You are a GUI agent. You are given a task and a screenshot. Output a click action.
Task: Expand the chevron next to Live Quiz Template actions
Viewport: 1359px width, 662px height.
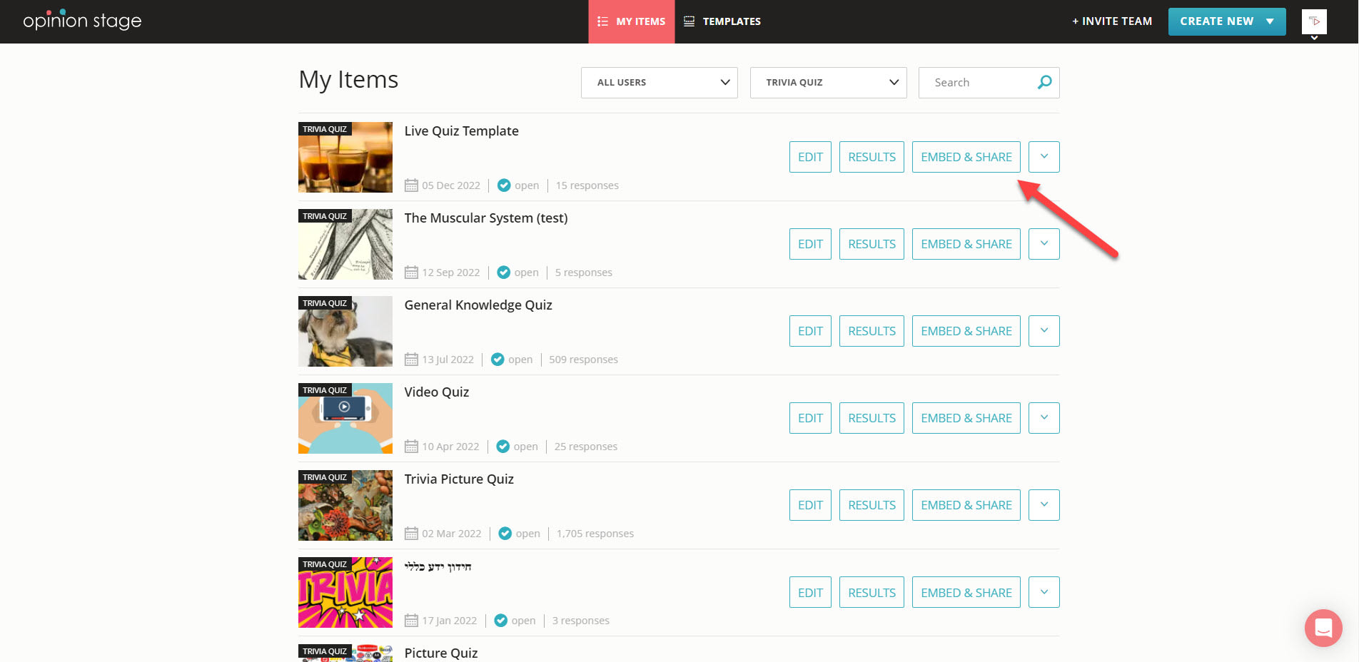pos(1044,156)
